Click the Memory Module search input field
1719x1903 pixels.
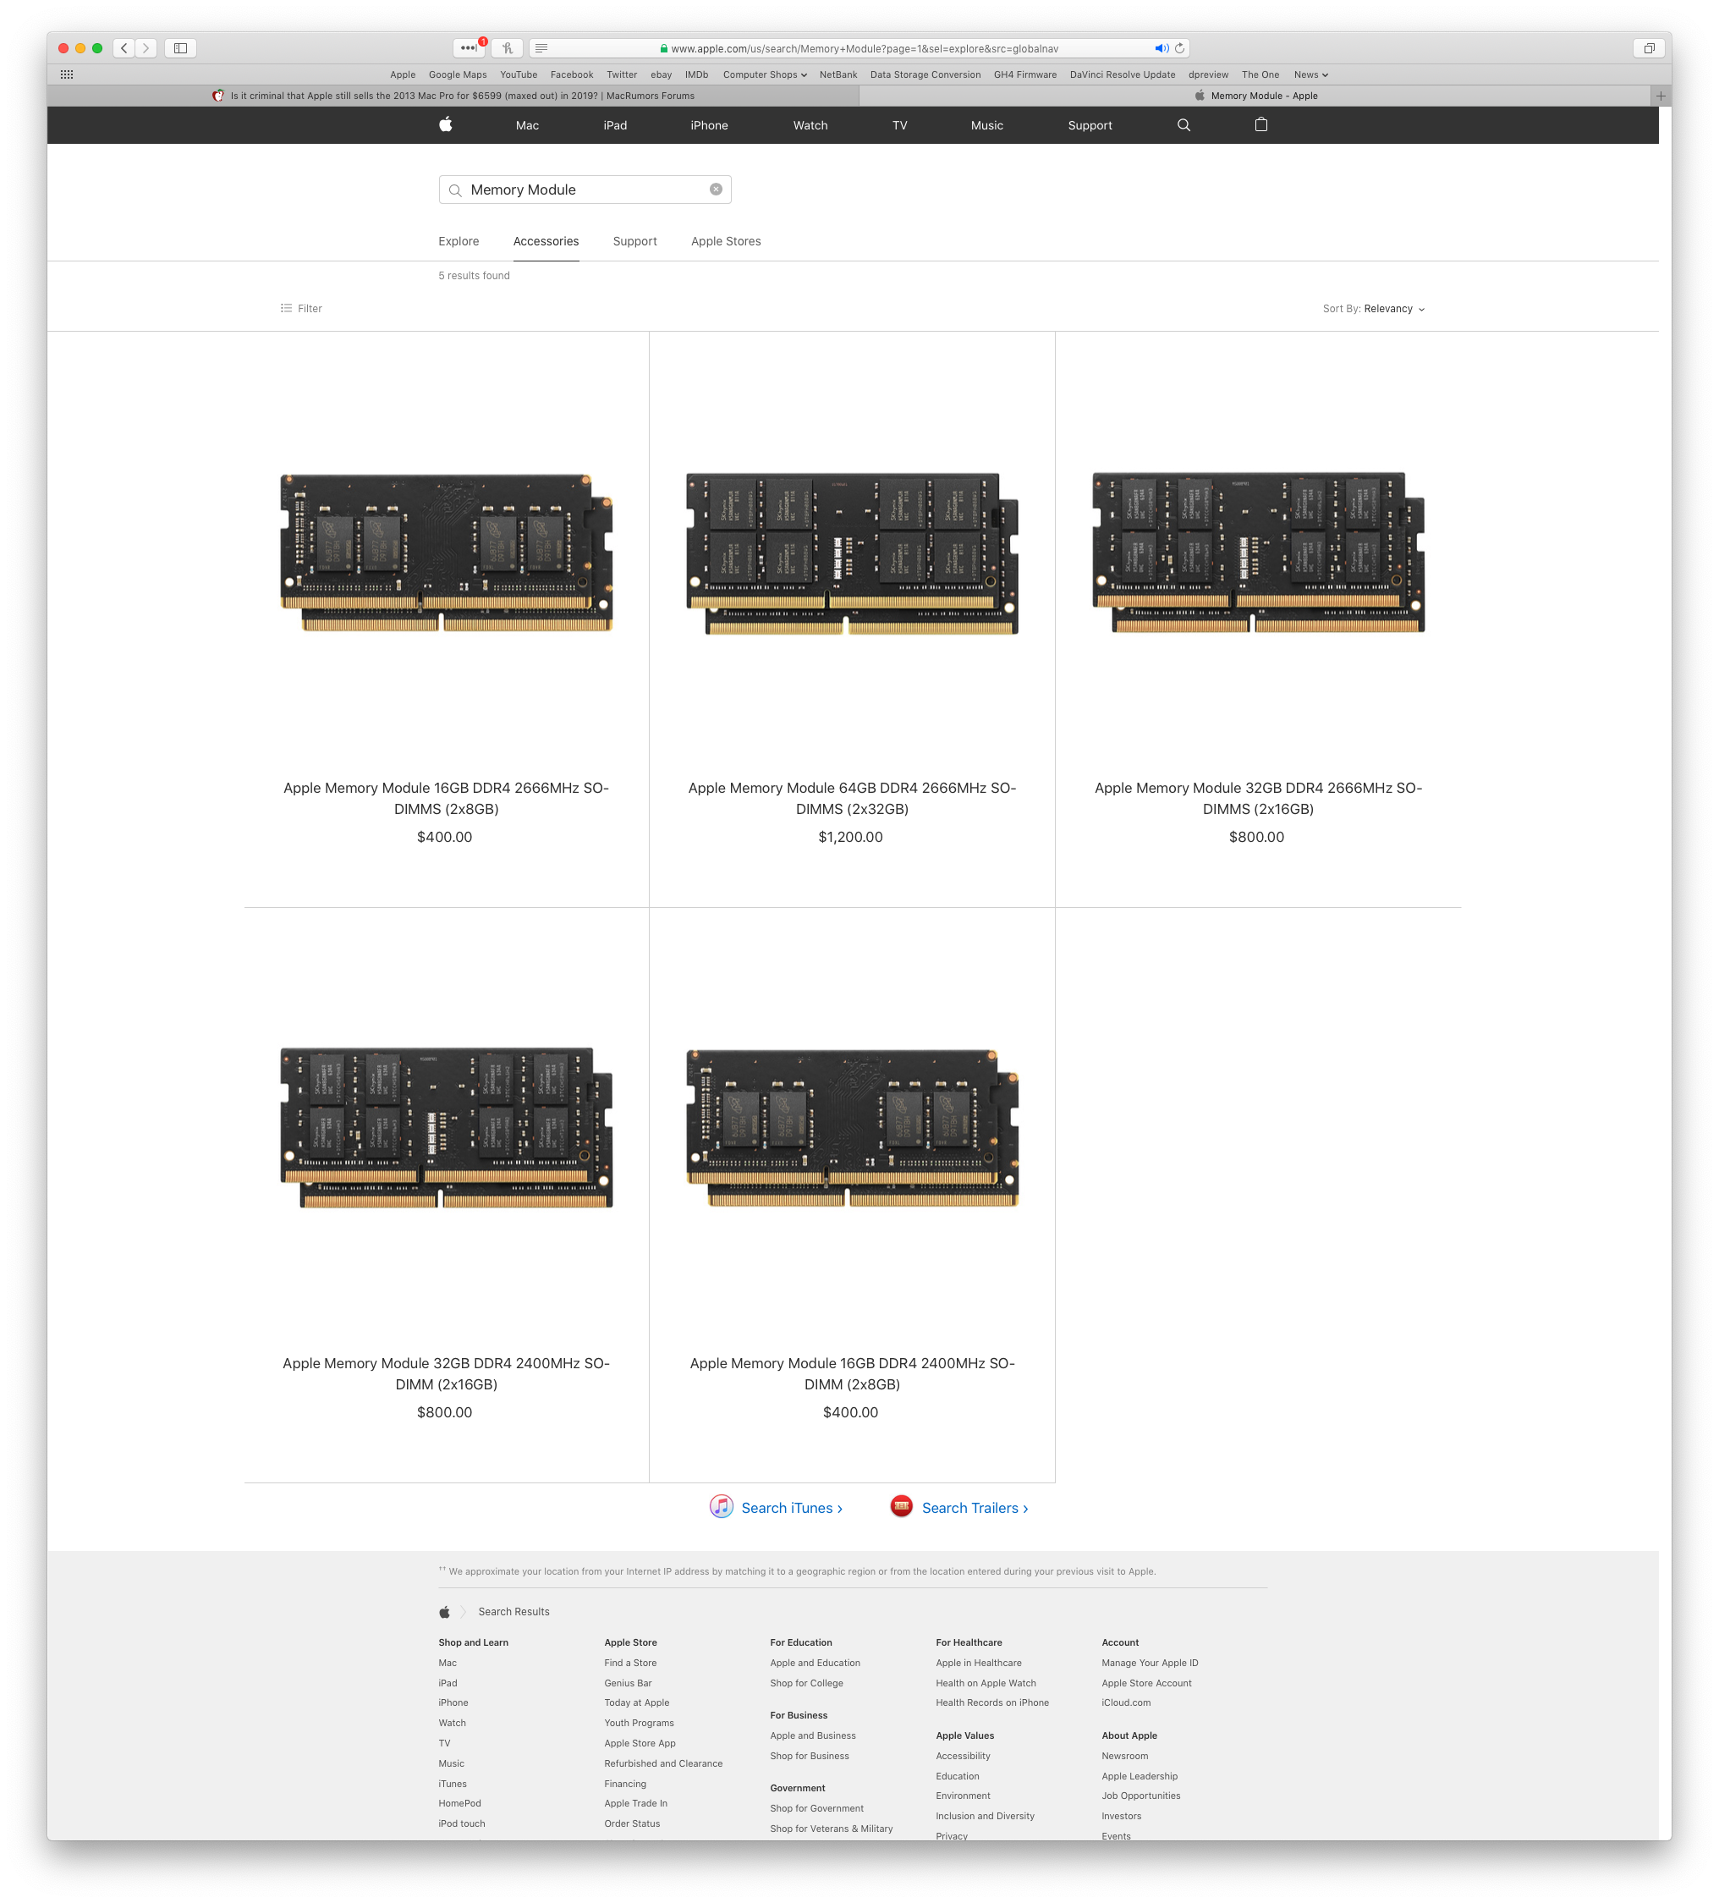(x=585, y=190)
